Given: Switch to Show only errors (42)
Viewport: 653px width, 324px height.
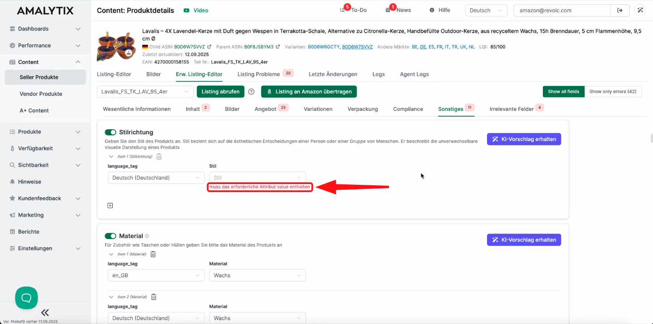Looking at the screenshot, I should pyautogui.click(x=613, y=92).
